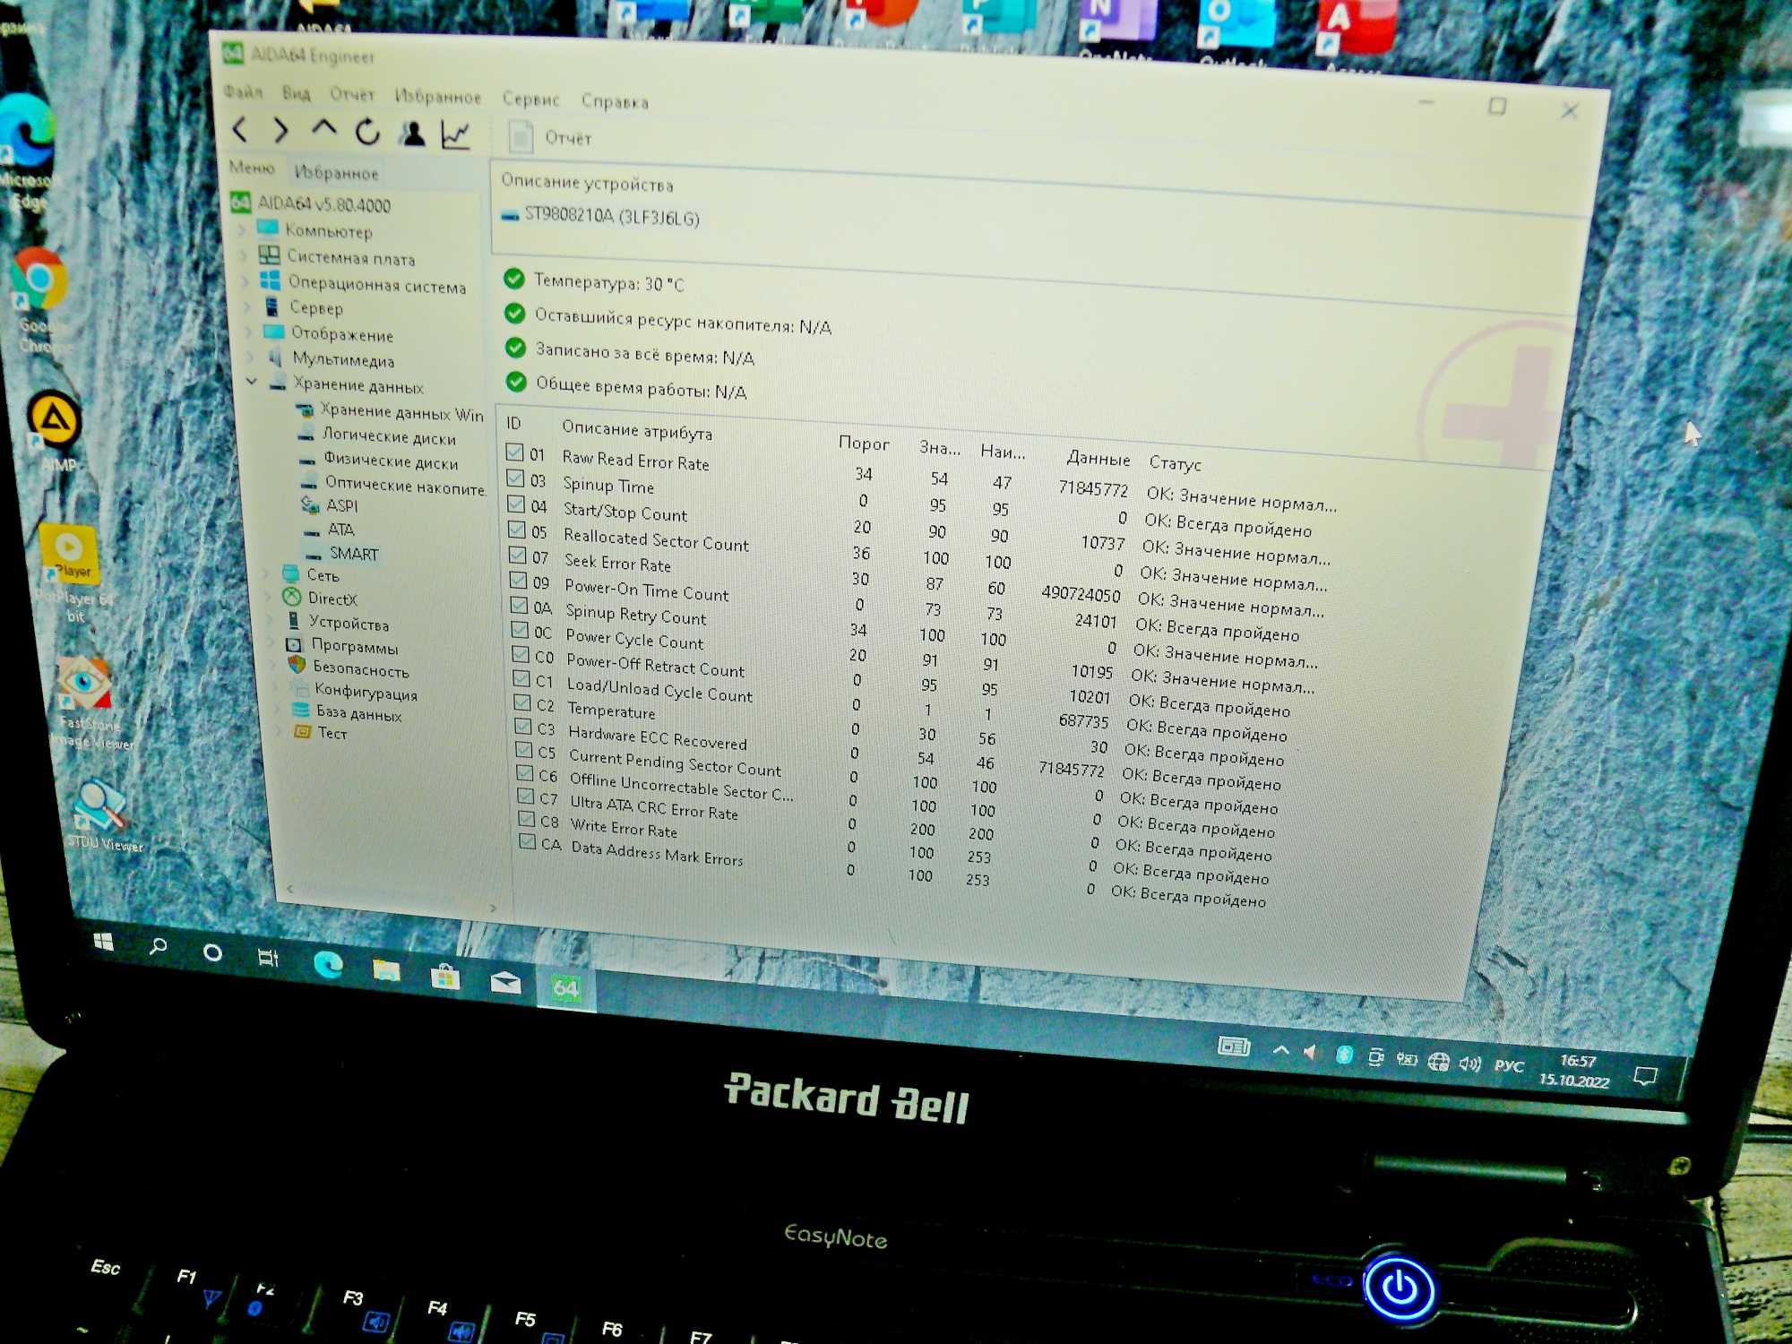
Task: Select Логические диски item
Action: point(376,436)
